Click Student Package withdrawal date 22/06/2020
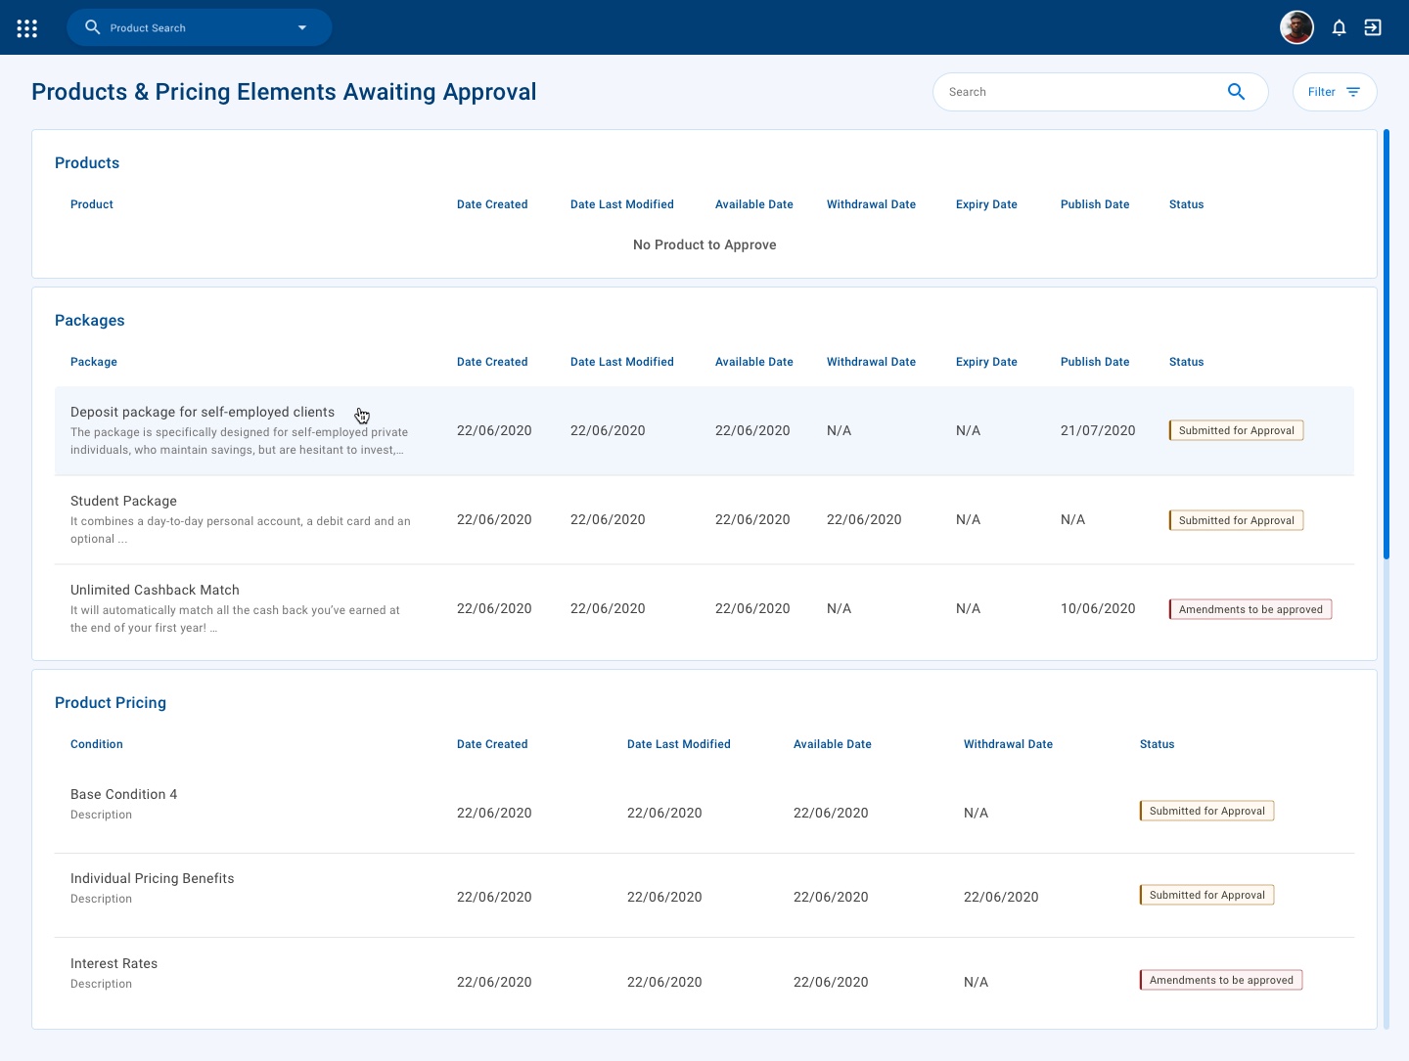Viewport: 1409px width, 1061px height. [x=864, y=519]
